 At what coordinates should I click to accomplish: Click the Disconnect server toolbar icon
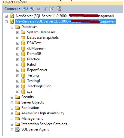[32, 9]
